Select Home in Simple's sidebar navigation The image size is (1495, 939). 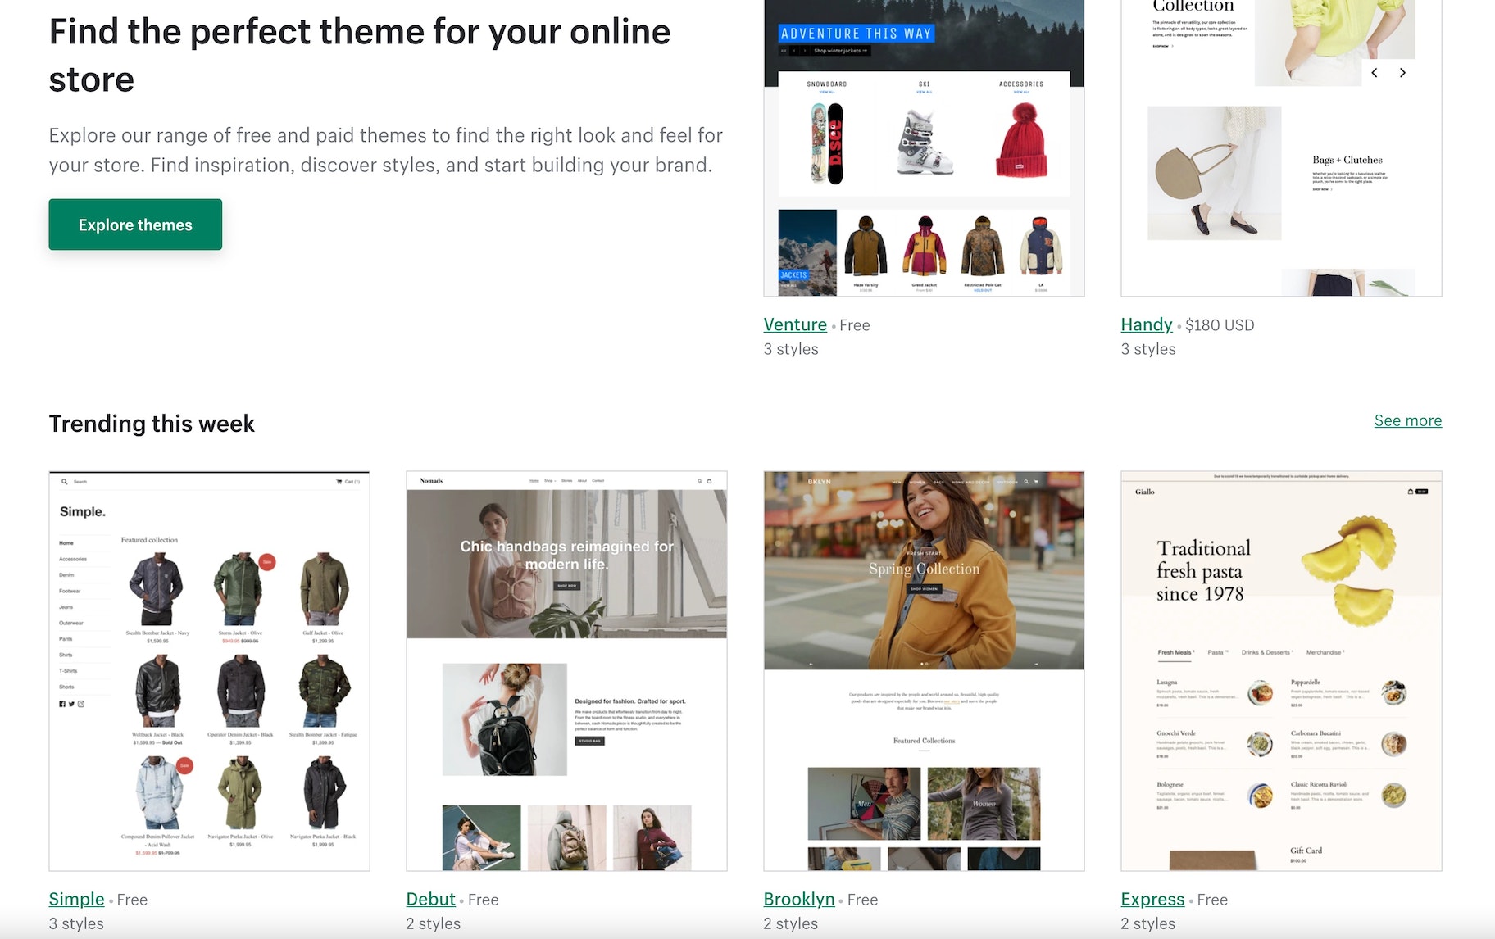pos(68,542)
